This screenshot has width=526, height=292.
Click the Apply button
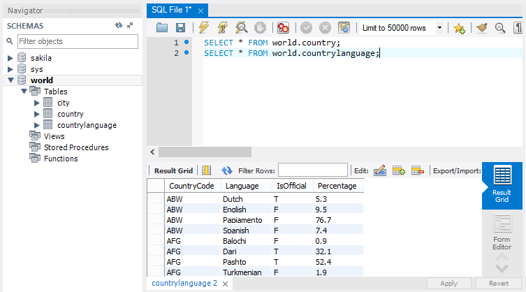click(x=449, y=284)
